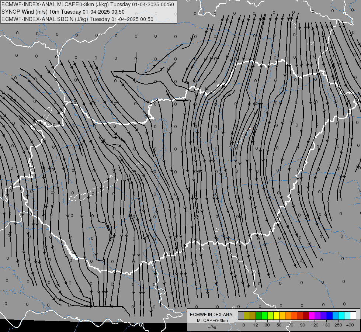
Task: Select the dark red legend swatch
Action: tap(306, 315)
